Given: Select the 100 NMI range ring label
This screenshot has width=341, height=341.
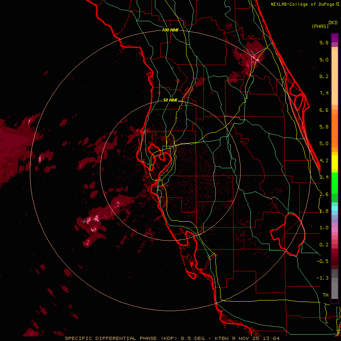Looking at the screenshot, I should [x=170, y=30].
